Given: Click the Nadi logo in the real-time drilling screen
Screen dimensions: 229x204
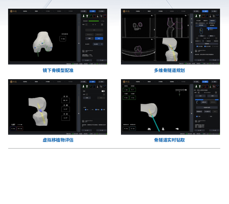Looking at the screenshot, I should point(125,82).
